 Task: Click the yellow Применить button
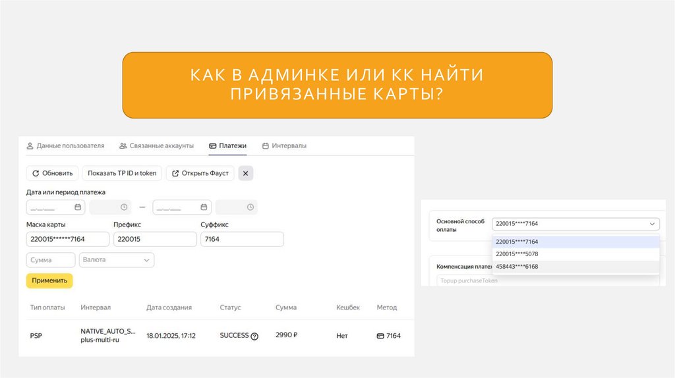49,281
